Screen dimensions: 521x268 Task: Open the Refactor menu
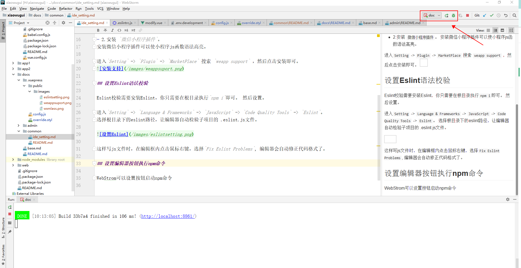[66, 9]
